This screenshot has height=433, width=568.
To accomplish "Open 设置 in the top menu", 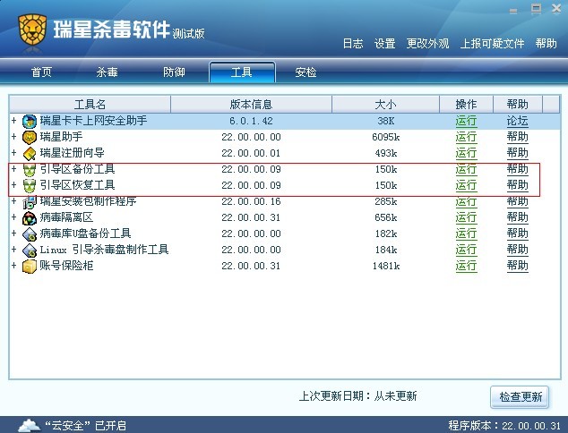I will coord(384,44).
